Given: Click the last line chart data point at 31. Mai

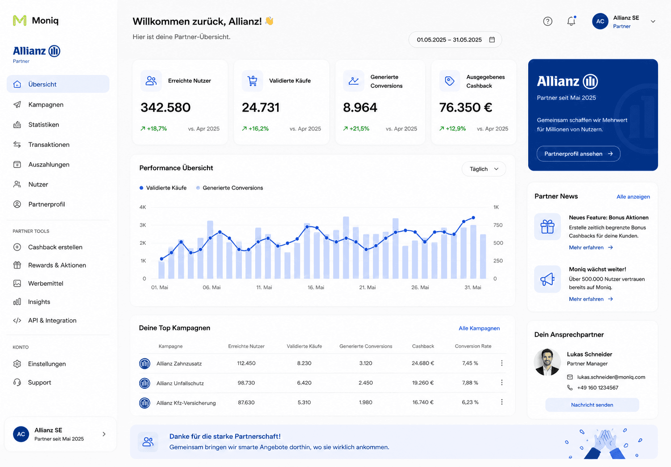Looking at the screenshot, I should tap(473, 218).
